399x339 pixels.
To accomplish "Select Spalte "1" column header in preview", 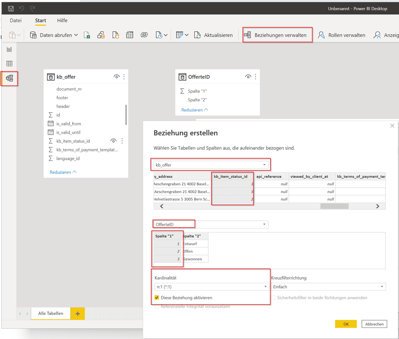I will point(168,236).
